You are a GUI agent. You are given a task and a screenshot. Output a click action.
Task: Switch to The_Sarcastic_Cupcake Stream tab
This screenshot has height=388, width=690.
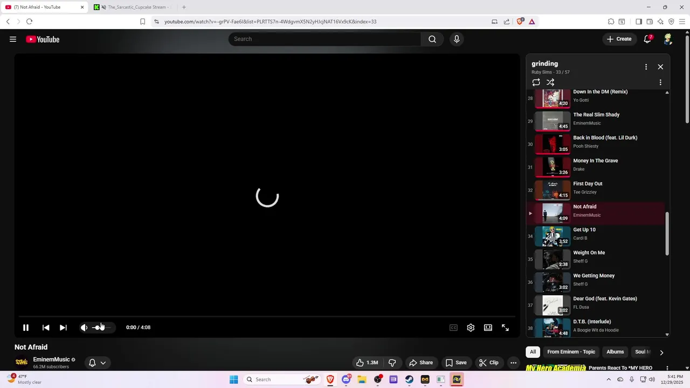coord(133,7)
